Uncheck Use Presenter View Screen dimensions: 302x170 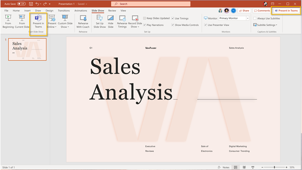206,25
